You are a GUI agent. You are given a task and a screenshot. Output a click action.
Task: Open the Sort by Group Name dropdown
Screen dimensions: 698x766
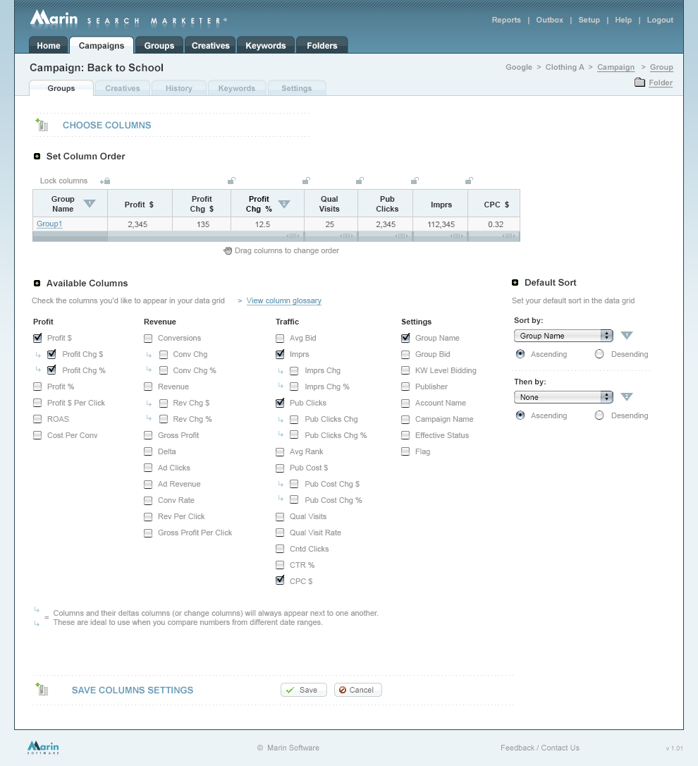click(x=563, y=336)
